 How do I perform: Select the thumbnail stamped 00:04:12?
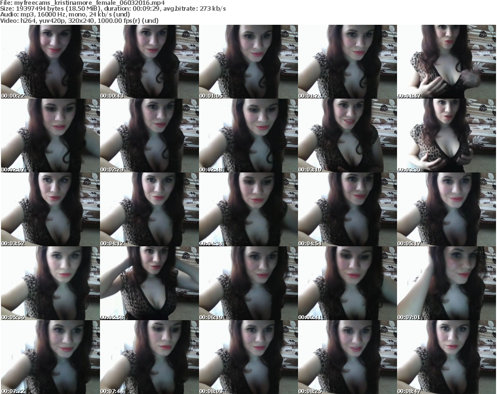[149, 209]
